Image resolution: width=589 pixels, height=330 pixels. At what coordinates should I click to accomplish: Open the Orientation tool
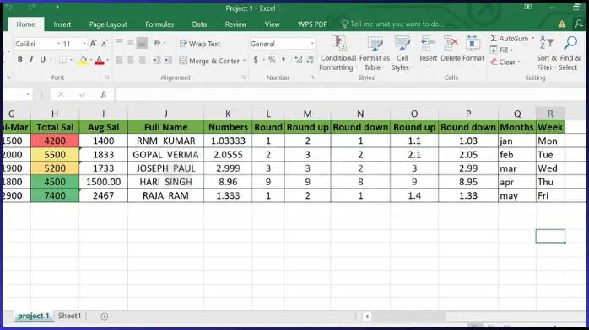tap(157, 43)
